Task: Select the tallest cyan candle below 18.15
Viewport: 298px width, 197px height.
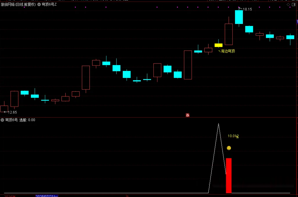Action: coord(239,17)
